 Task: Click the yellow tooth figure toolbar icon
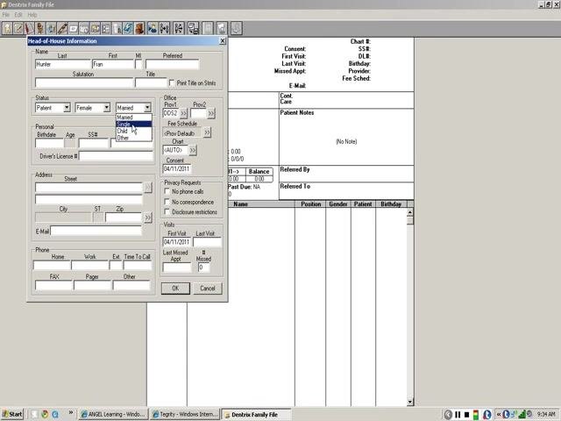8,28
